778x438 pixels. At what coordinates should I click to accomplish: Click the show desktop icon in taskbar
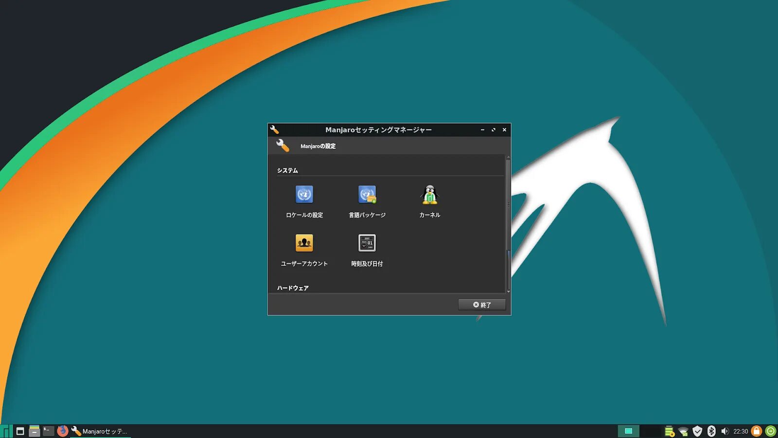click(20, 431)
